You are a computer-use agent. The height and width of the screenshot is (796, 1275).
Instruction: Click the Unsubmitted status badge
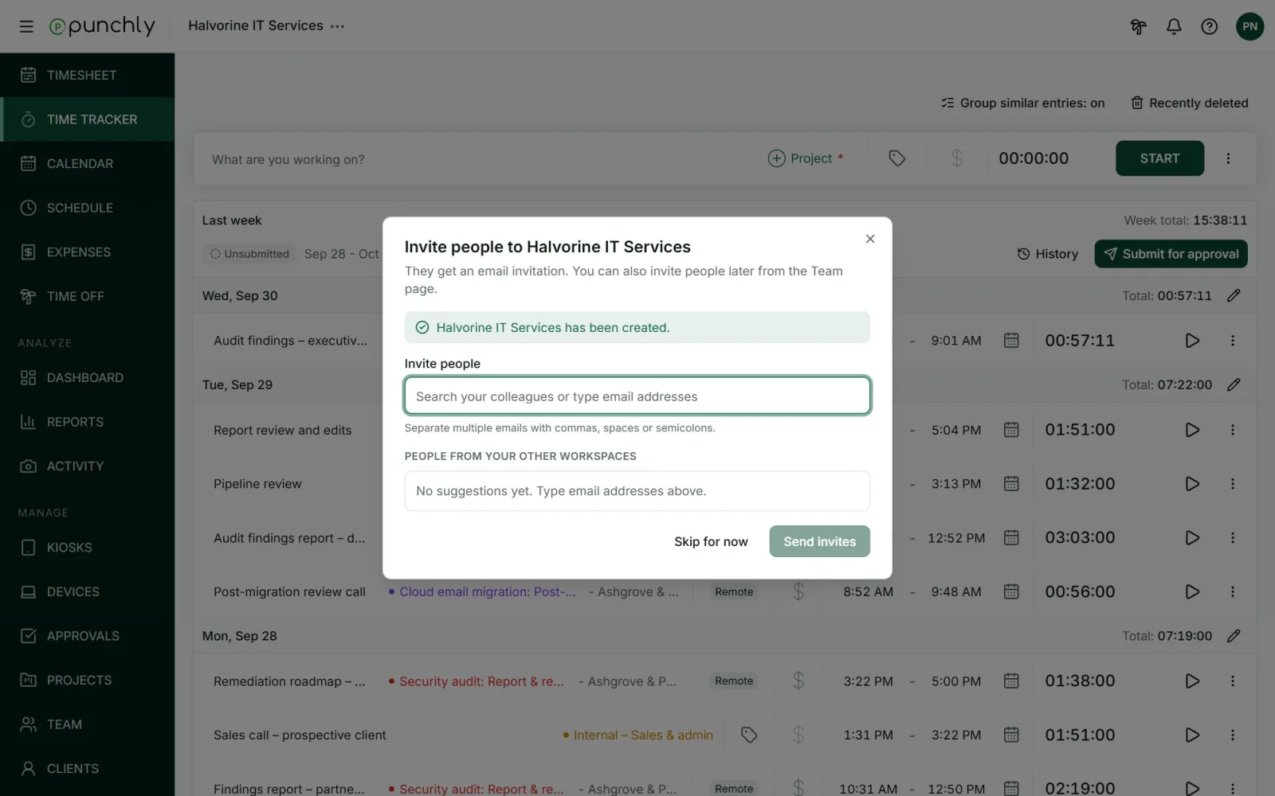click(x=249, y=254)
